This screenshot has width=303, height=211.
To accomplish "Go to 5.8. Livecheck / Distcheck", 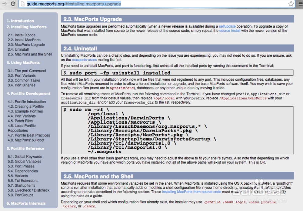I will point(28,190).
